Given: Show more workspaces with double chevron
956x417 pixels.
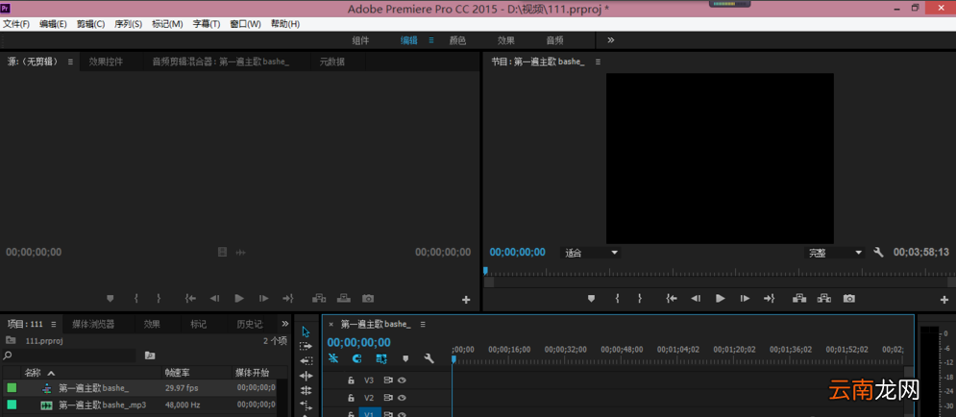Looking at the screenshot, I should coord(611,39).
